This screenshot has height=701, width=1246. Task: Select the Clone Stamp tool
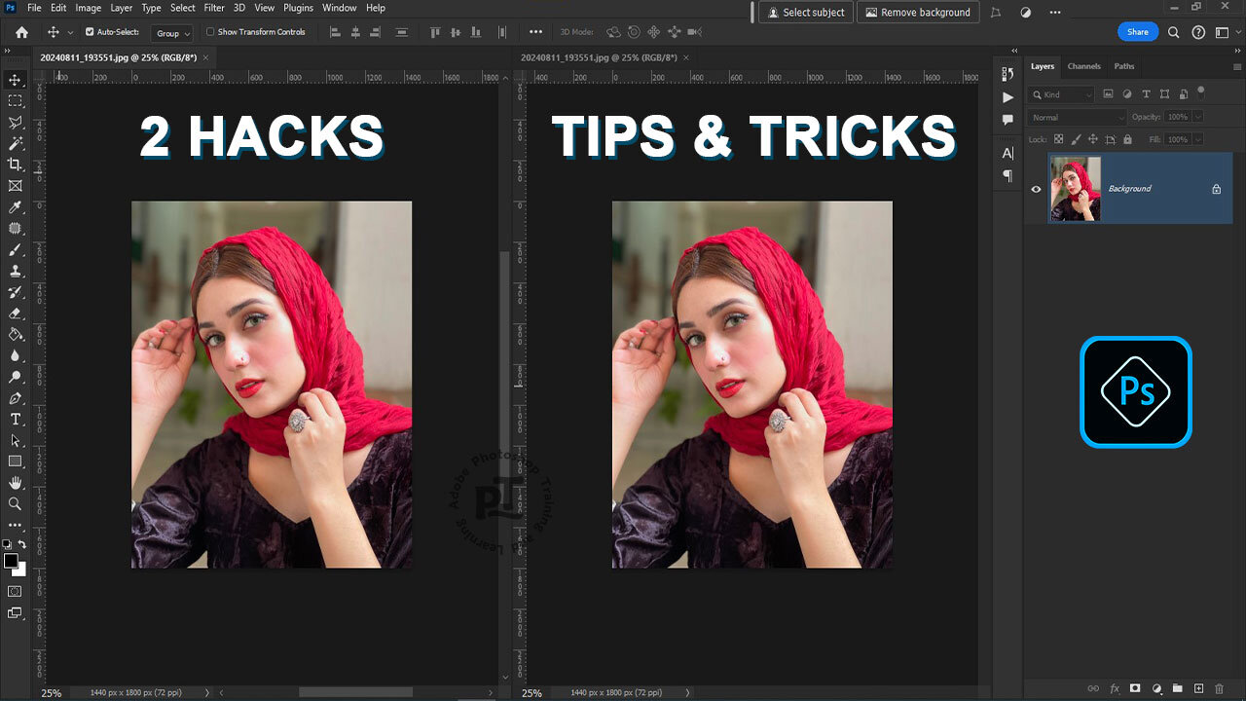tap(15, 272)
